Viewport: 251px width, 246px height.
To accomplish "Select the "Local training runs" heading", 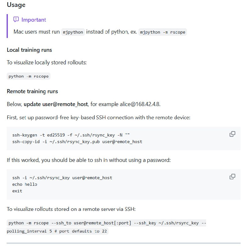I will (29, 50).
